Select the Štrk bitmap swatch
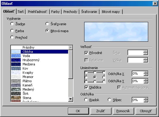 tap(16, 94)
